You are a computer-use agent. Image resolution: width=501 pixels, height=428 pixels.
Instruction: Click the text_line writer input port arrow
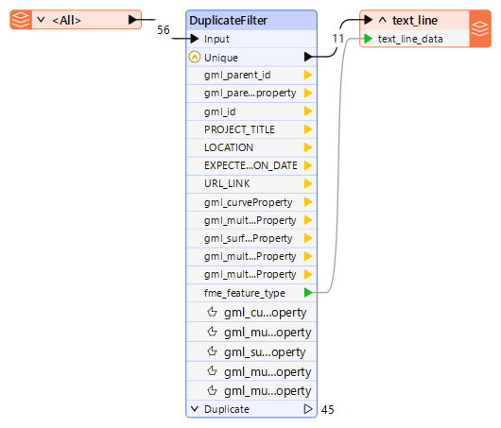(x=369, y=20)
